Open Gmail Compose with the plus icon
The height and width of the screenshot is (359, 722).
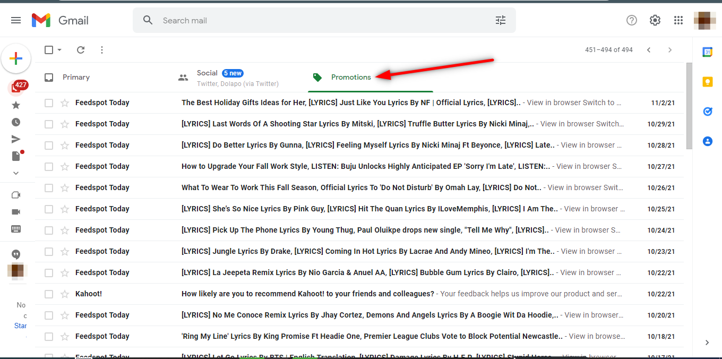coord(16,58)
